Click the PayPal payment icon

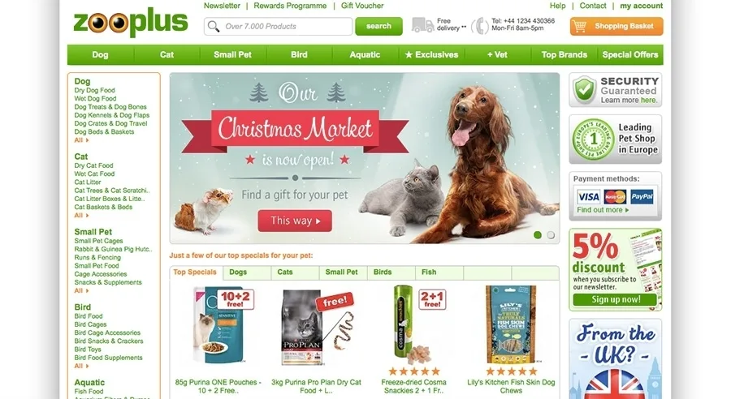point(642,197)
